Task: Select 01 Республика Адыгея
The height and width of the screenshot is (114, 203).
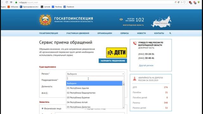Action: point(94,88)
